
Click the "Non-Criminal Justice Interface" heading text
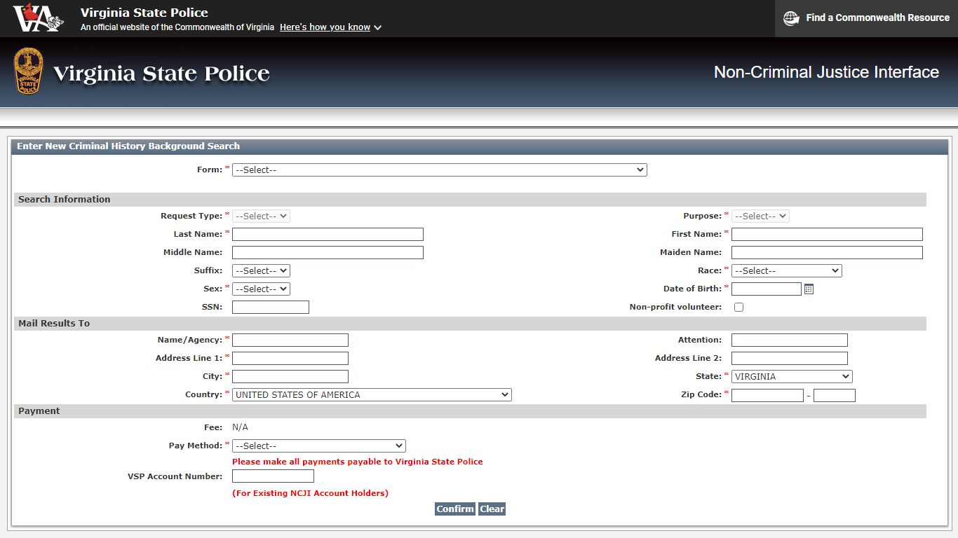pos(826,72)
